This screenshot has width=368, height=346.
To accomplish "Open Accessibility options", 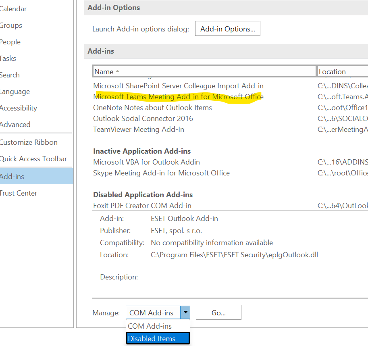I will [18, 108].
